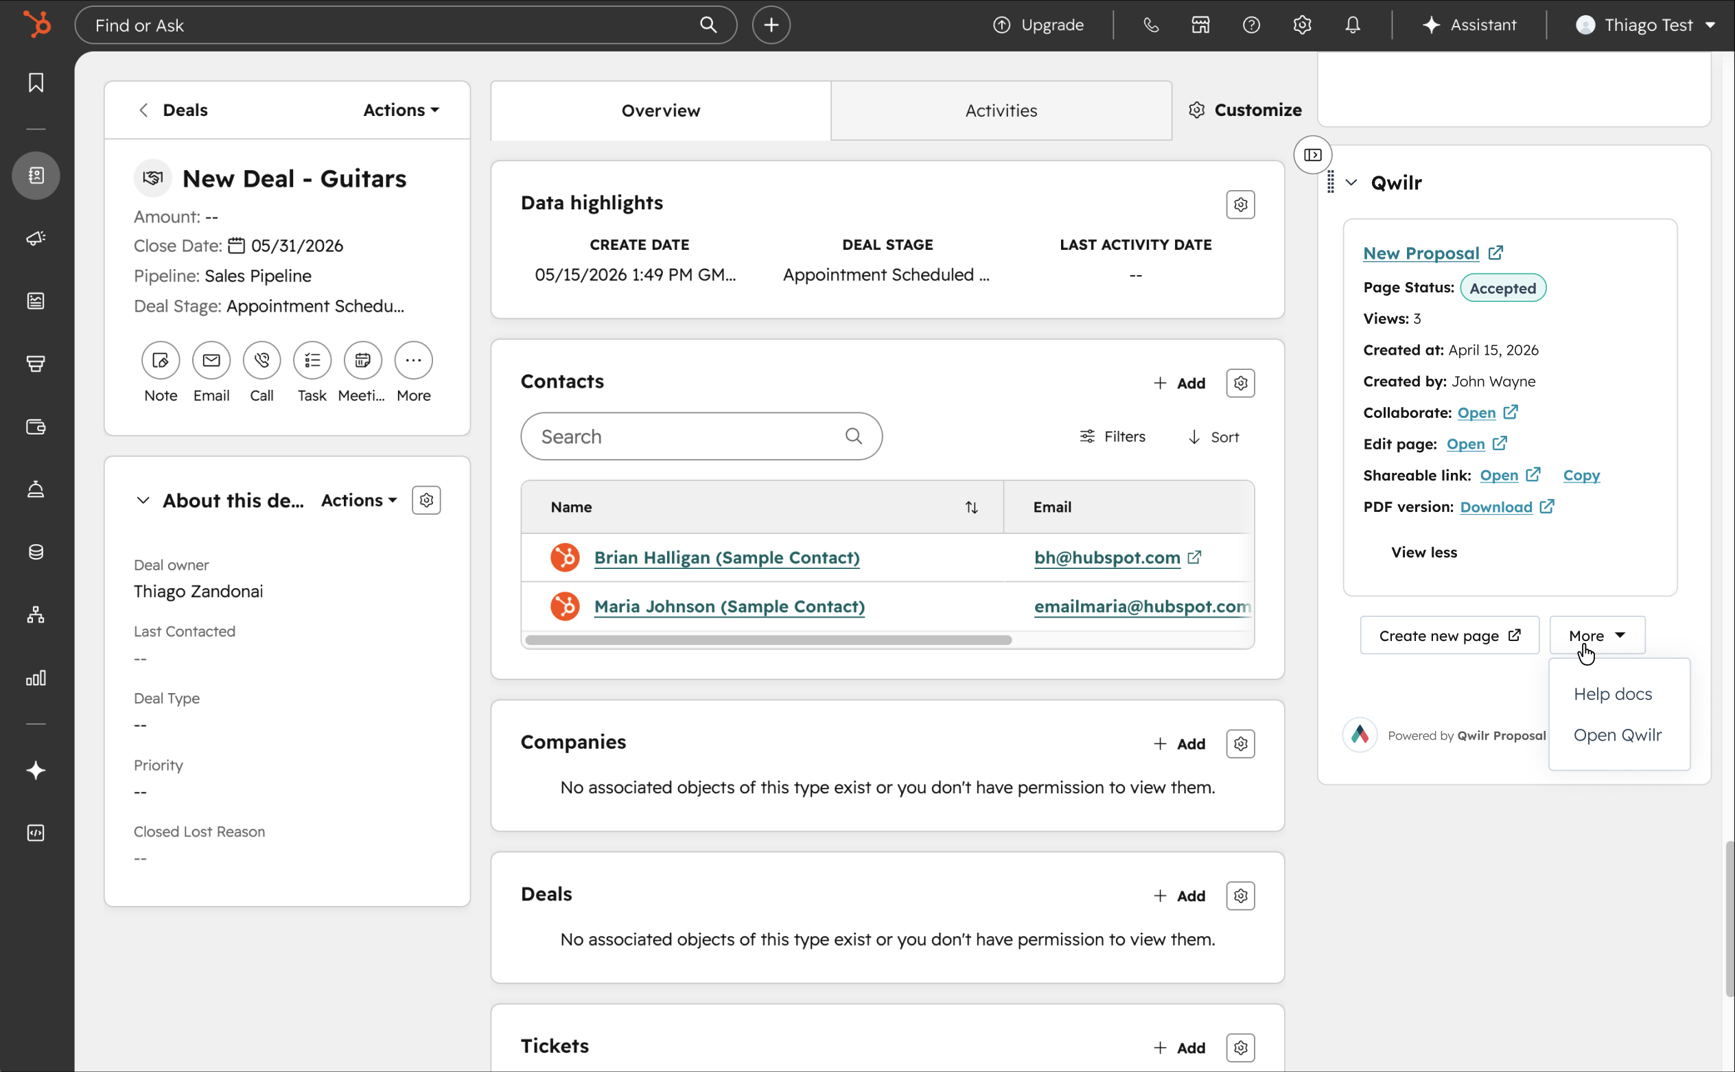Click the Upgrade button
1735x1072 pixels.
pyautogui.click(x=1038, y=25)
